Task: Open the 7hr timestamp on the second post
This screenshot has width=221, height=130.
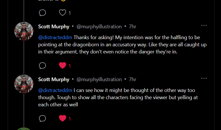Action: click(x=132, y=79)
